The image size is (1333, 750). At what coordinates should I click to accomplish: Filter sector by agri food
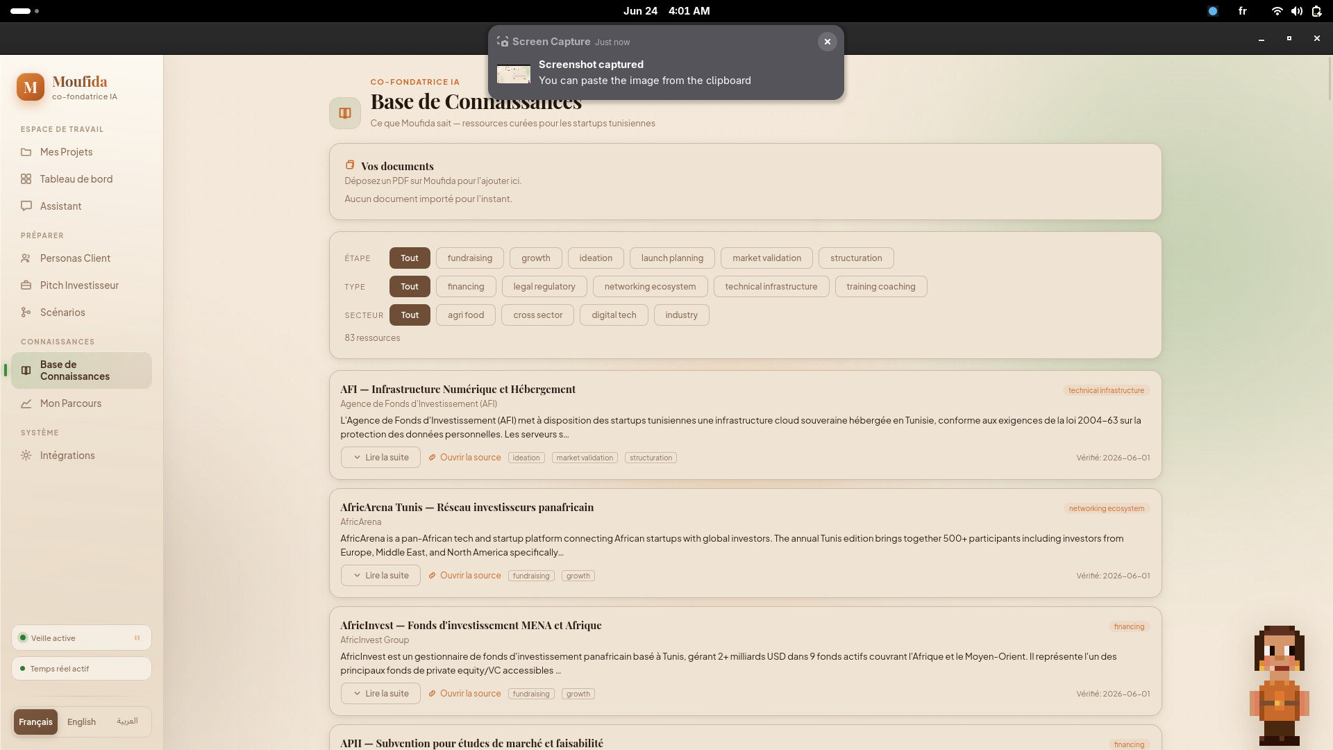coord(466,315)
